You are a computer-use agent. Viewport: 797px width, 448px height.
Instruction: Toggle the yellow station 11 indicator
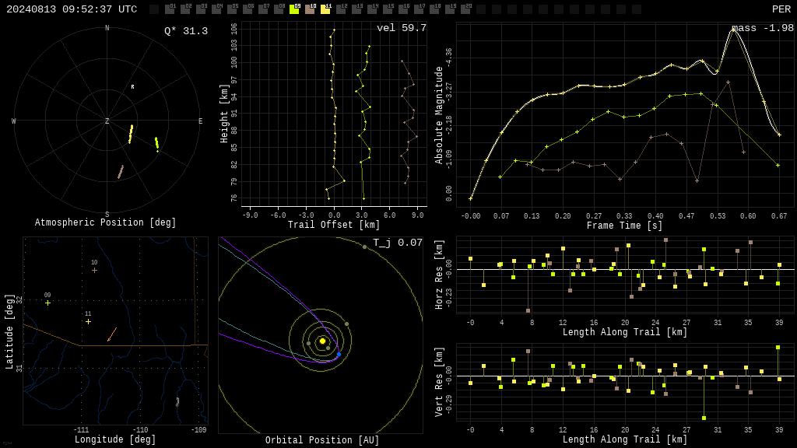pyautogui.click(x=325, y=9)
